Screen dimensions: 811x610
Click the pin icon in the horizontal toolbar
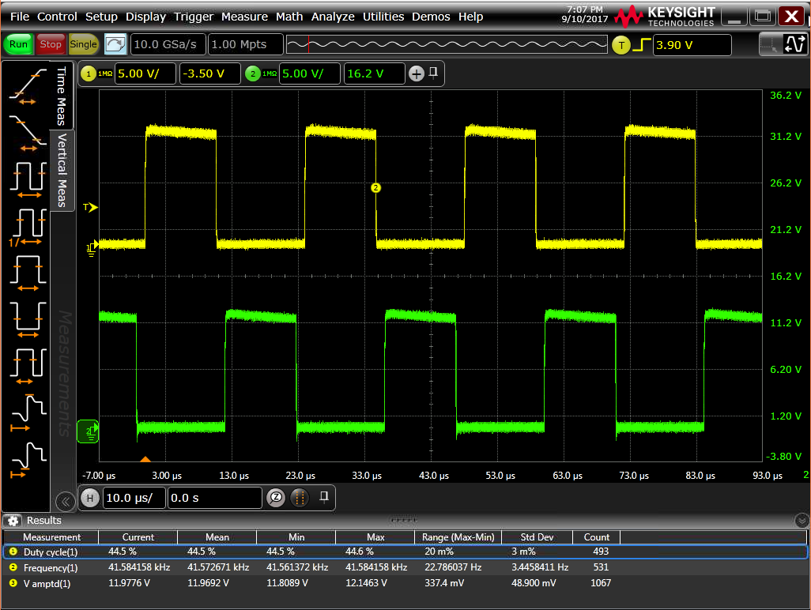click(x=324, y=497)
